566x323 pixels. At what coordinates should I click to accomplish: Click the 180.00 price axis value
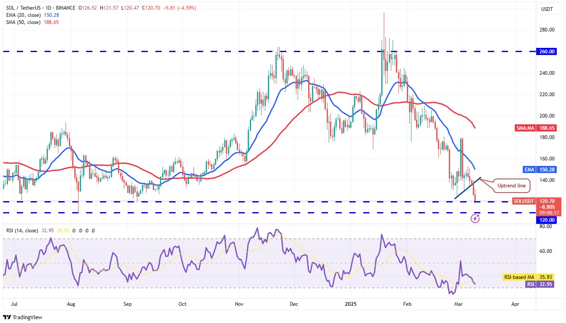(x=547, y=137)
